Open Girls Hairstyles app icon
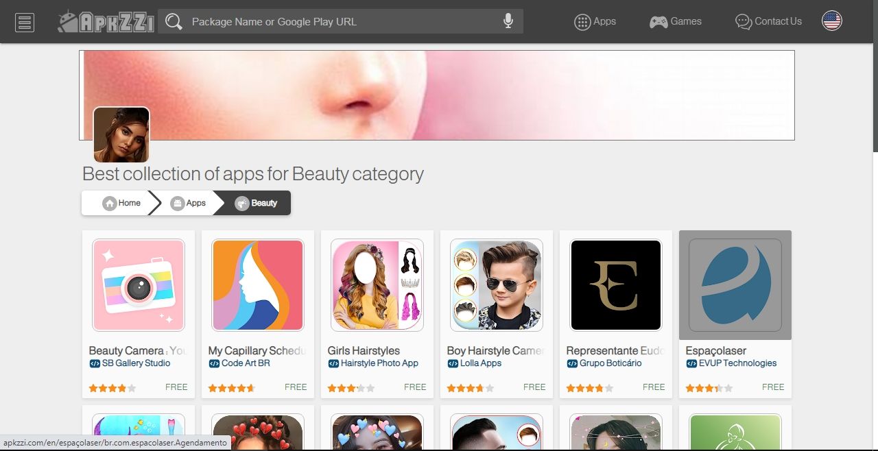This screenshot has width=878, height=451. pos(377,285)
